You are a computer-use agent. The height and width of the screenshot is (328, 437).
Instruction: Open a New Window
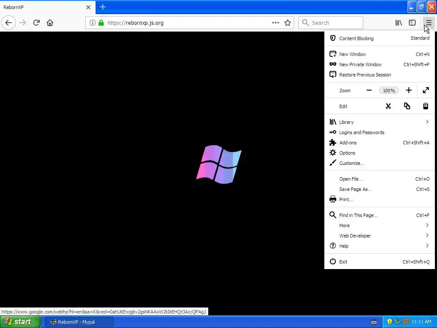(379, 54)
